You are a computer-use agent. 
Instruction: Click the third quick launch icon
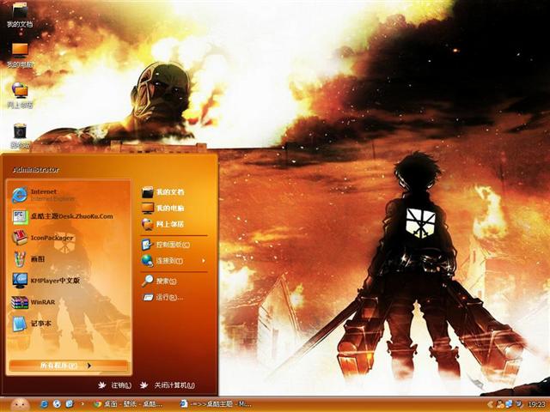click(x=70, y=404)
